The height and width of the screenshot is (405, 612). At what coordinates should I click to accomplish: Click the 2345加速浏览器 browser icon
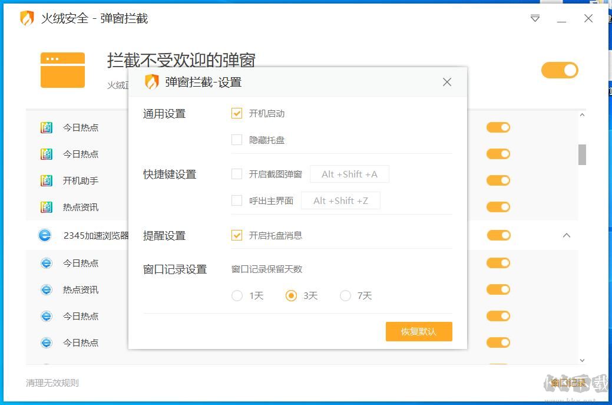45,235
